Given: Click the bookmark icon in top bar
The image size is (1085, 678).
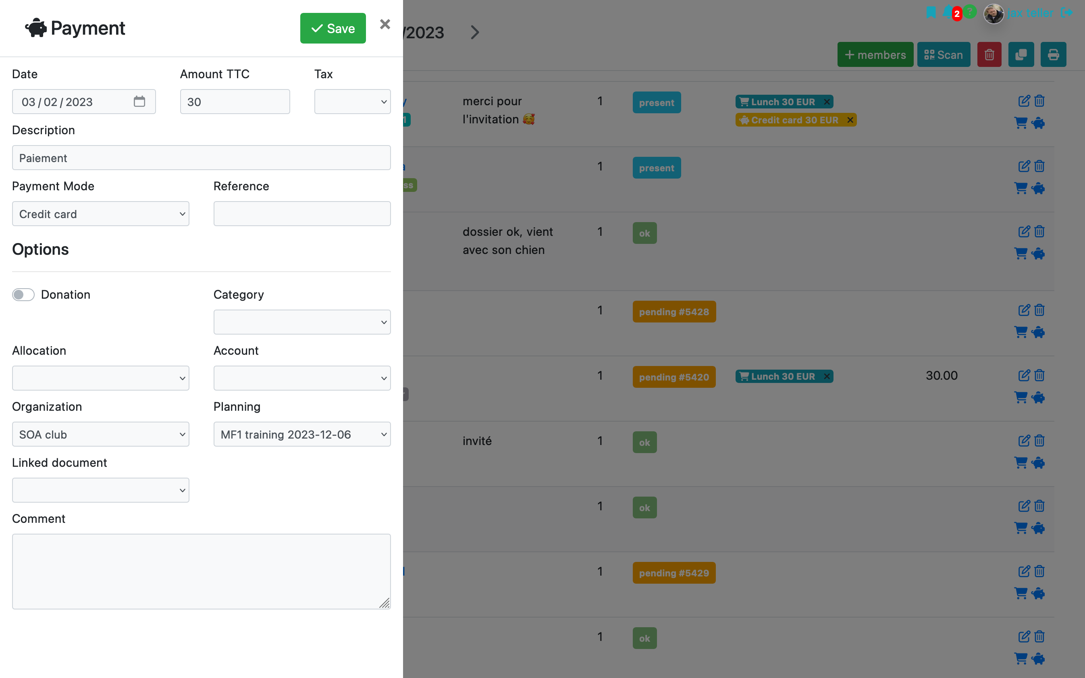Looking at the screenshot, I should (931, 12).
